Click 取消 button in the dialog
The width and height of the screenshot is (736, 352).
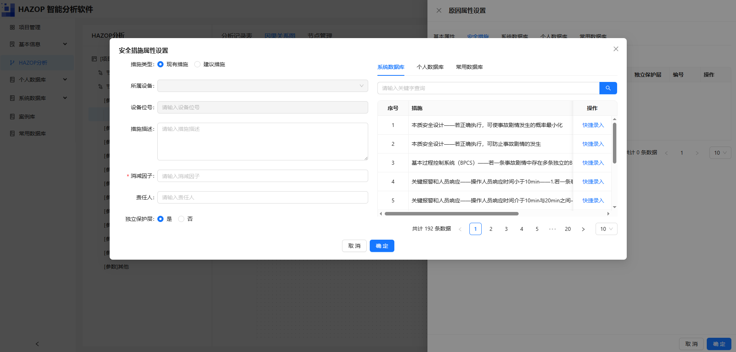tap(354, 246)
